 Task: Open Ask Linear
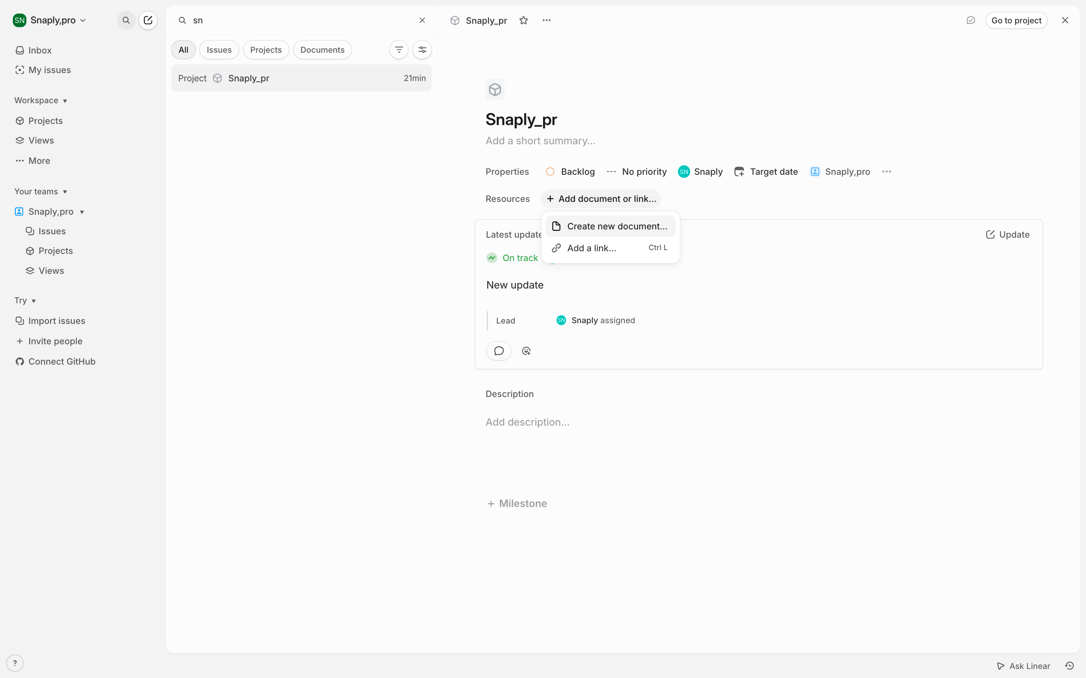pyautogui.click(x=1023, y=666)
